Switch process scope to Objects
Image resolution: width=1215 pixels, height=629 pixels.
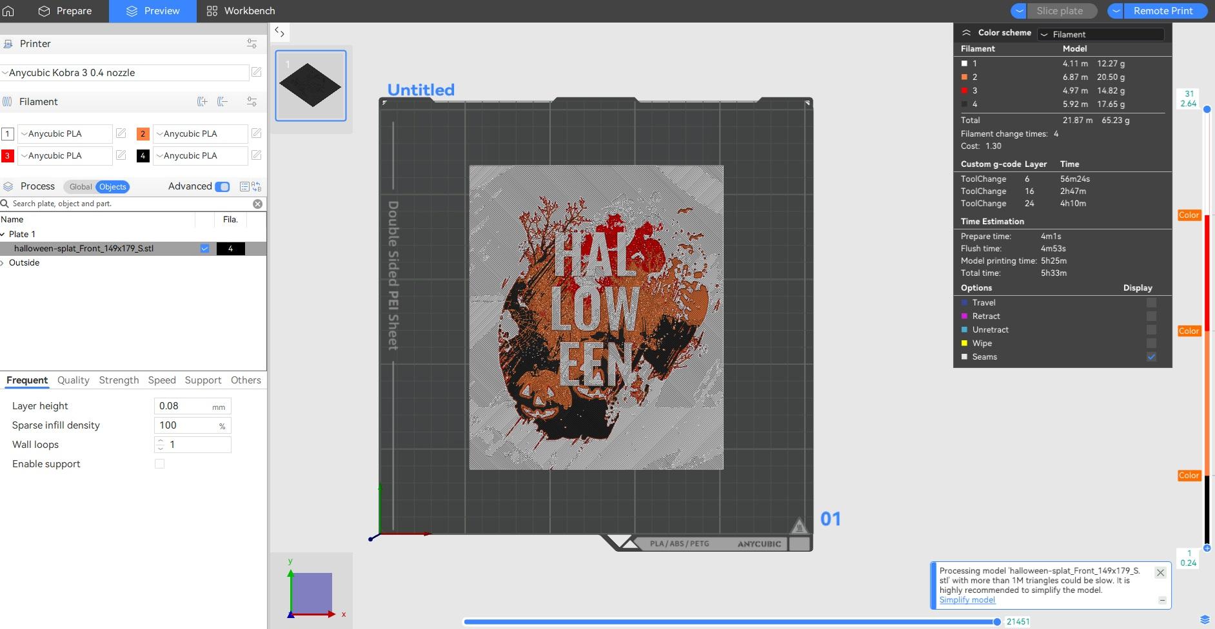112,187
